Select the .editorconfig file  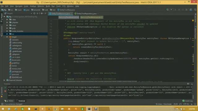click(17, 43)
